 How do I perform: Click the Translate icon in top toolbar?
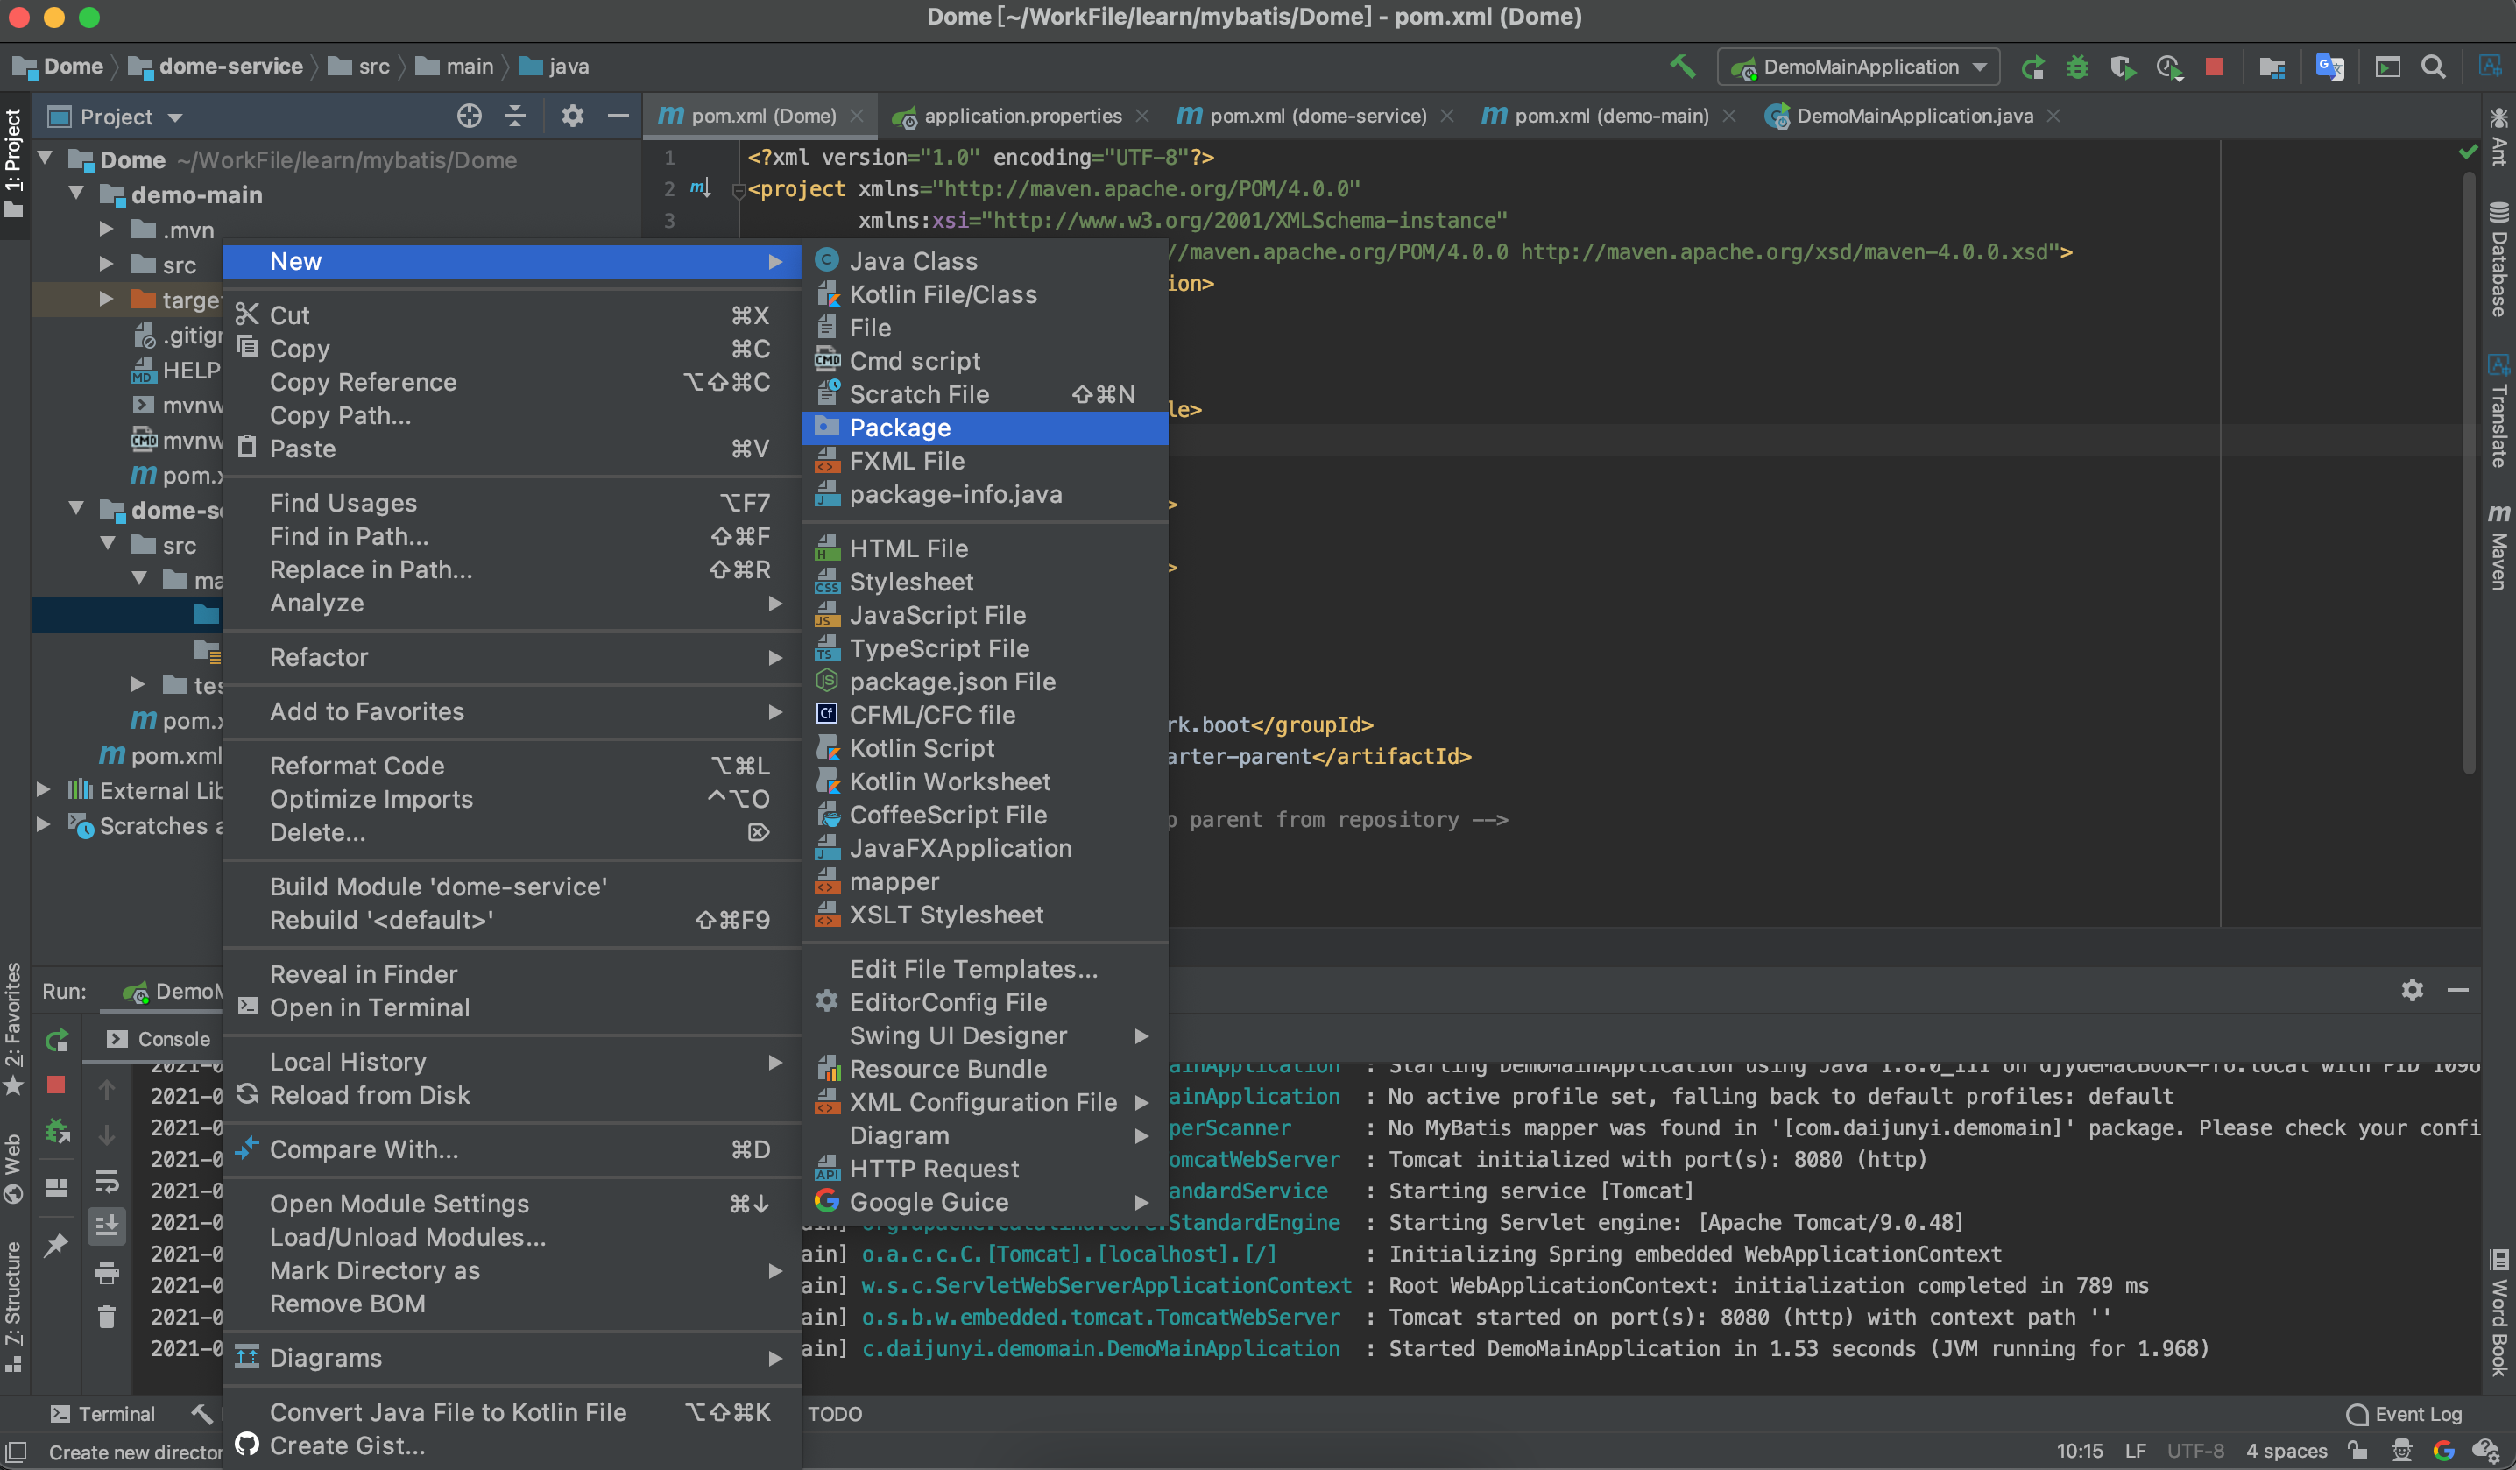pos(2329,67)
